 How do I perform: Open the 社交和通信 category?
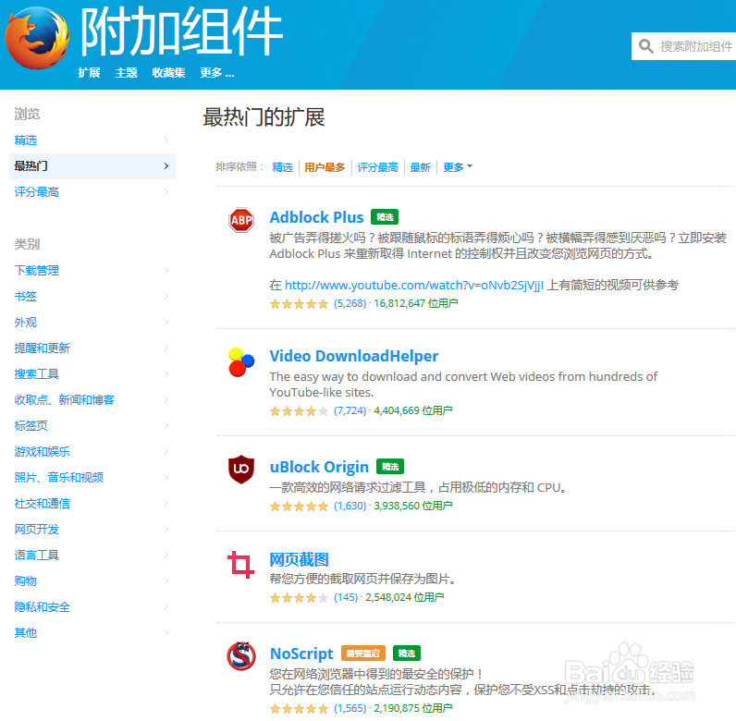point(42,503)
